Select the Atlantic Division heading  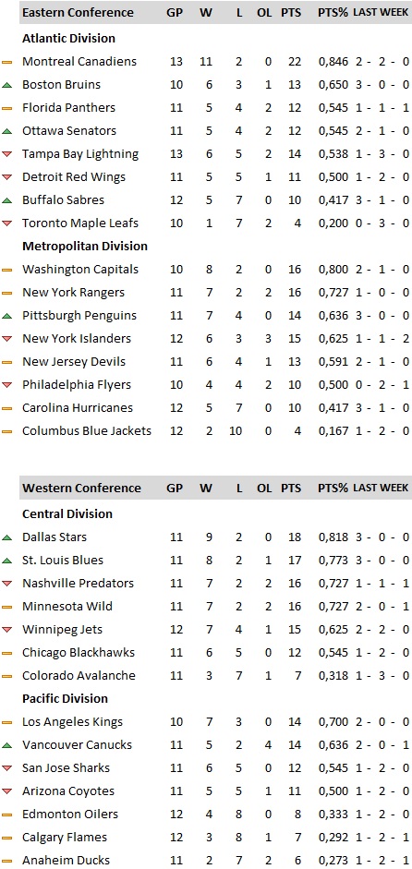[x=68, y=38]
